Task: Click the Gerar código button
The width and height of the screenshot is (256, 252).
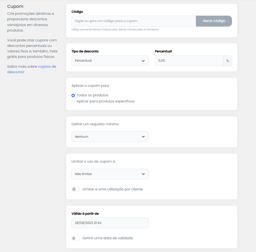Action: tap(214, 21)
